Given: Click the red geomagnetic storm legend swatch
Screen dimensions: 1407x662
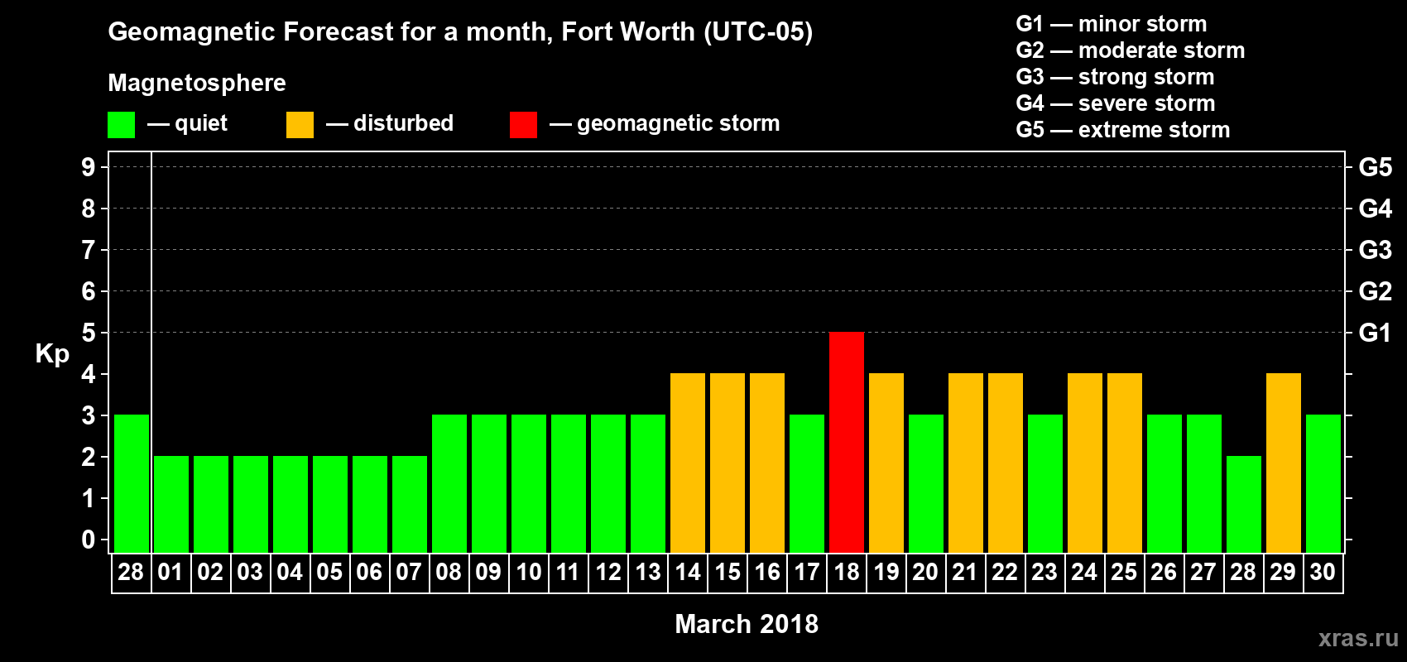Looking at the screenshot, I should click(523, 125).
